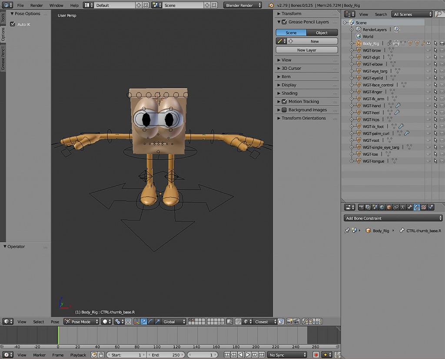This screenshot has width=445, height=359.
Task: Open the Add Bone Constraint selector
Action: pos(392,217)
